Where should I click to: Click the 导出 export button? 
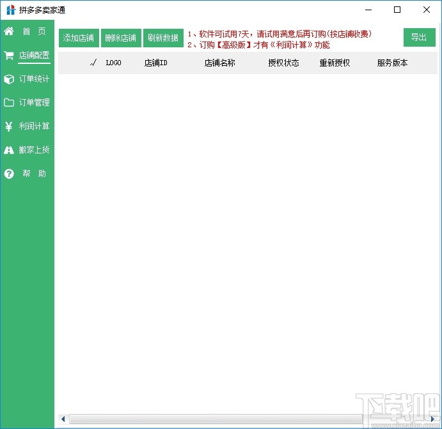[419, 37]
